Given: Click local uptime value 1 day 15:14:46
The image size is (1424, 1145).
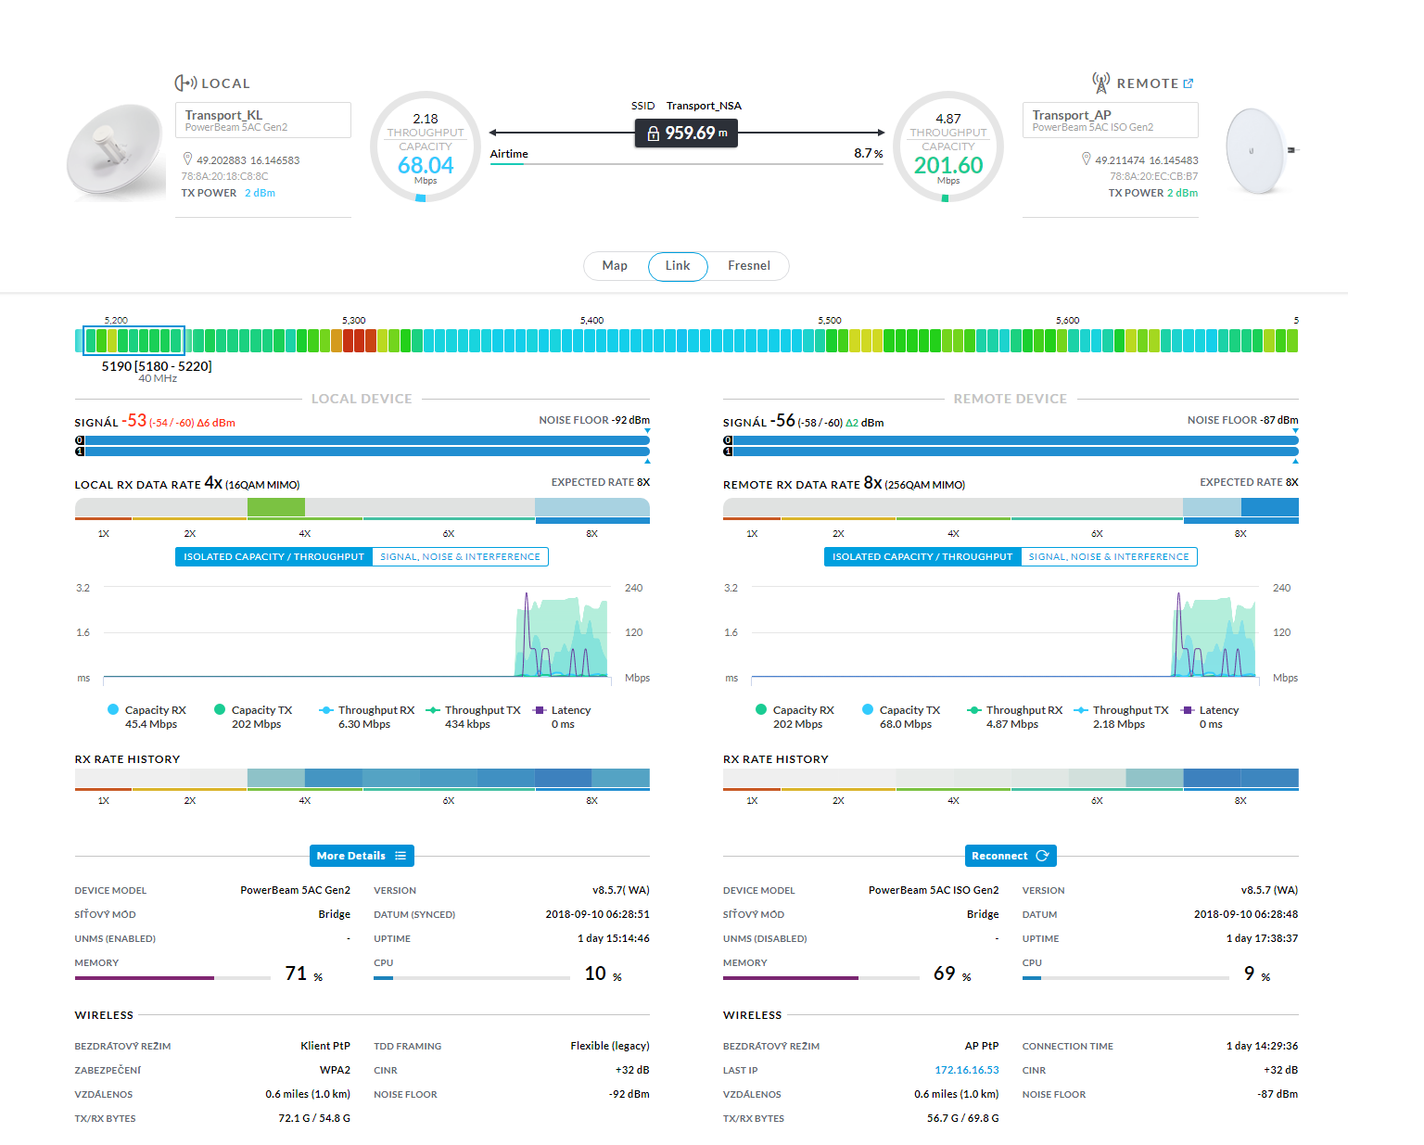Looking at the screenshot, I should coord(614,938).
